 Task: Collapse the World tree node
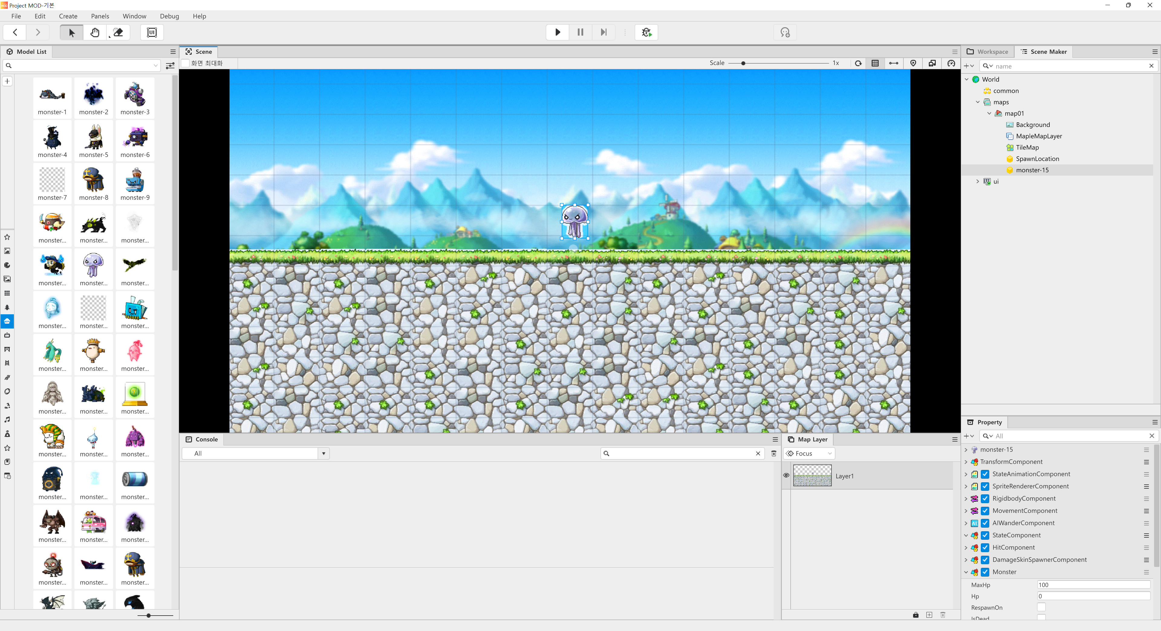[967, 79]
